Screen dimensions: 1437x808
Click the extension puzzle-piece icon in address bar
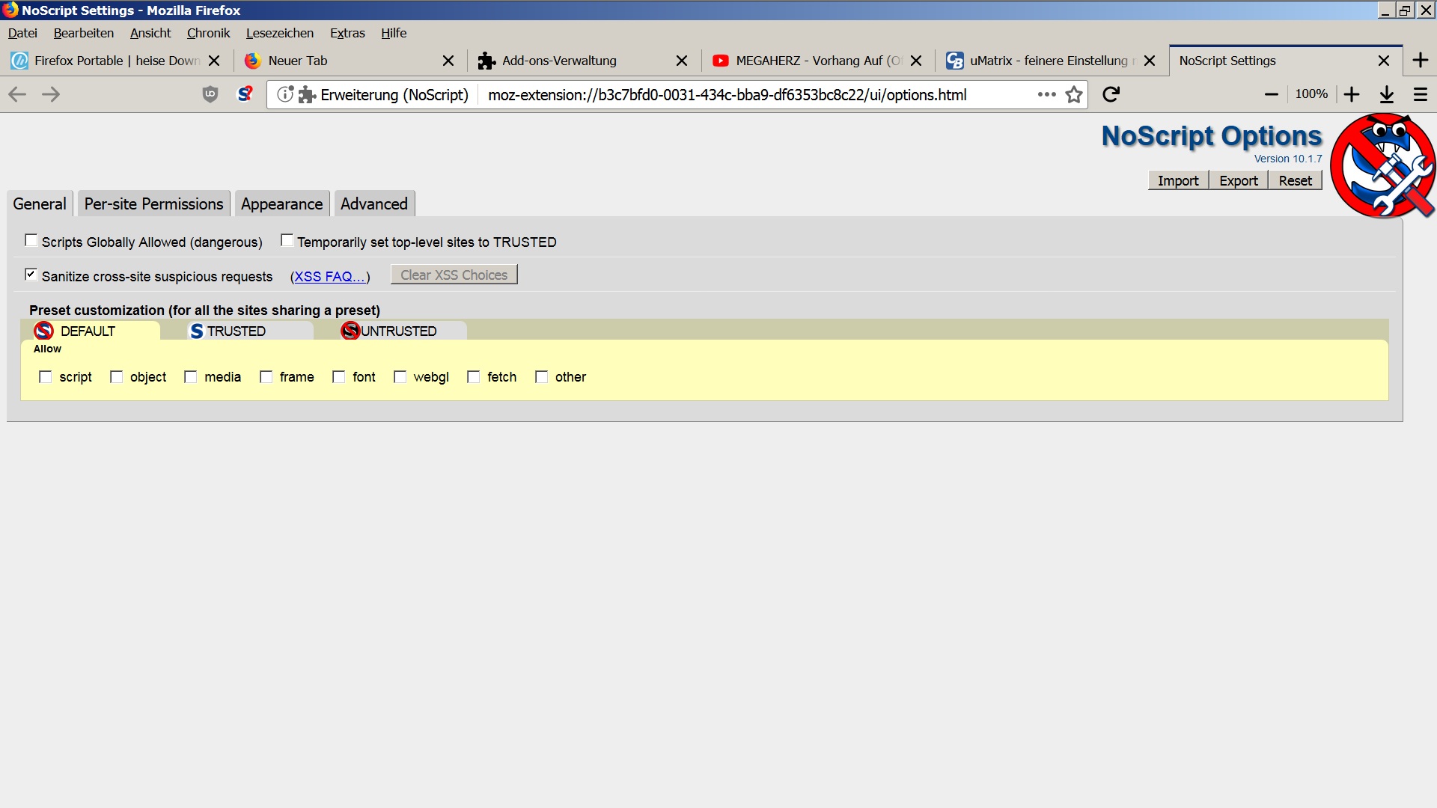(307, 94)
